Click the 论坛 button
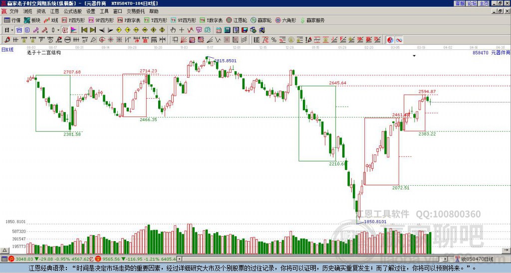This screenshot has width=511, height=273. [472, 3]
